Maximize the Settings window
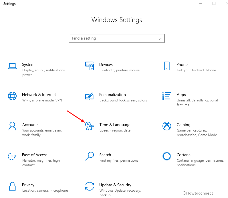Viewport: 228px width, 198px height. (214, 3)
